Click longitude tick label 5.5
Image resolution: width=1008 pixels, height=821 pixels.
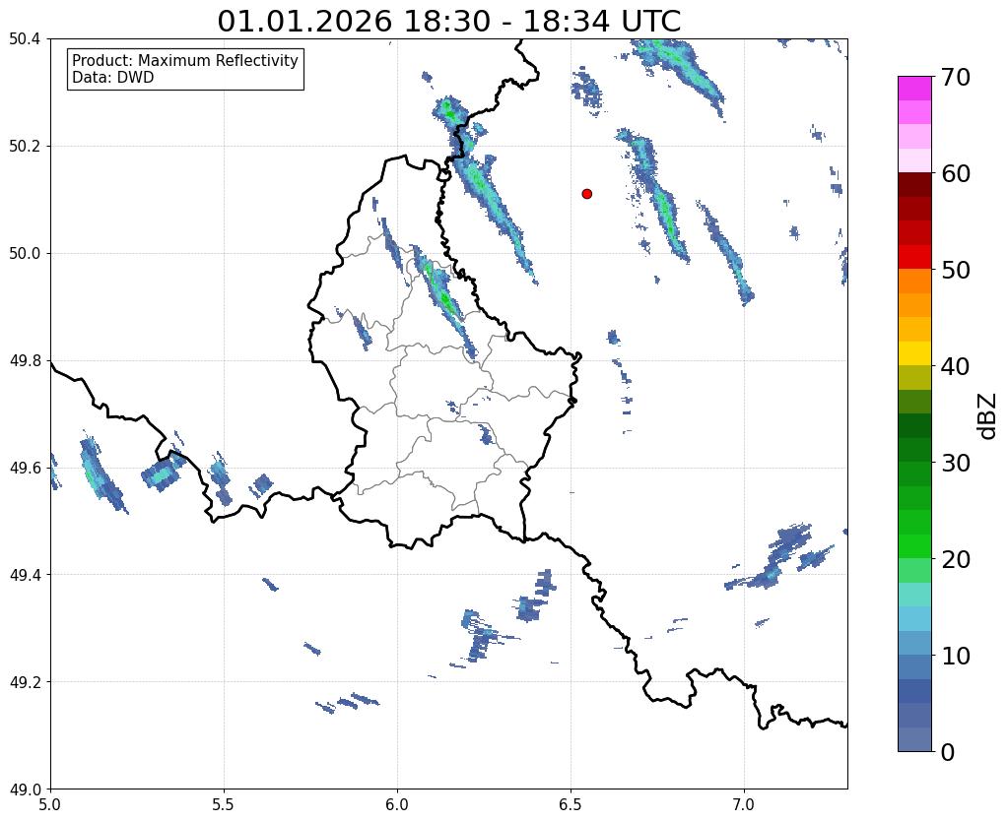(x=224, y=804)
